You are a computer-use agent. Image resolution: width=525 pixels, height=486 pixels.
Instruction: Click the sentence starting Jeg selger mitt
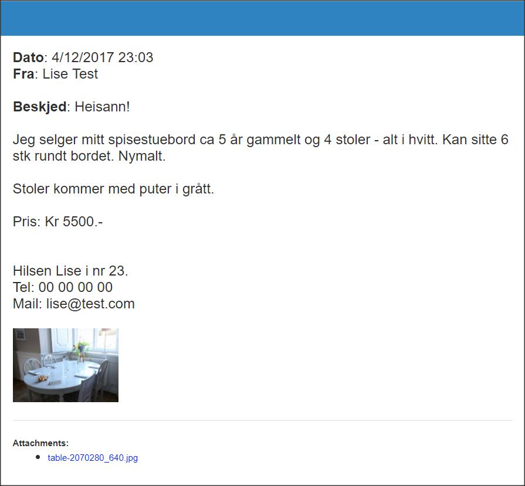(x=260, y=148)
